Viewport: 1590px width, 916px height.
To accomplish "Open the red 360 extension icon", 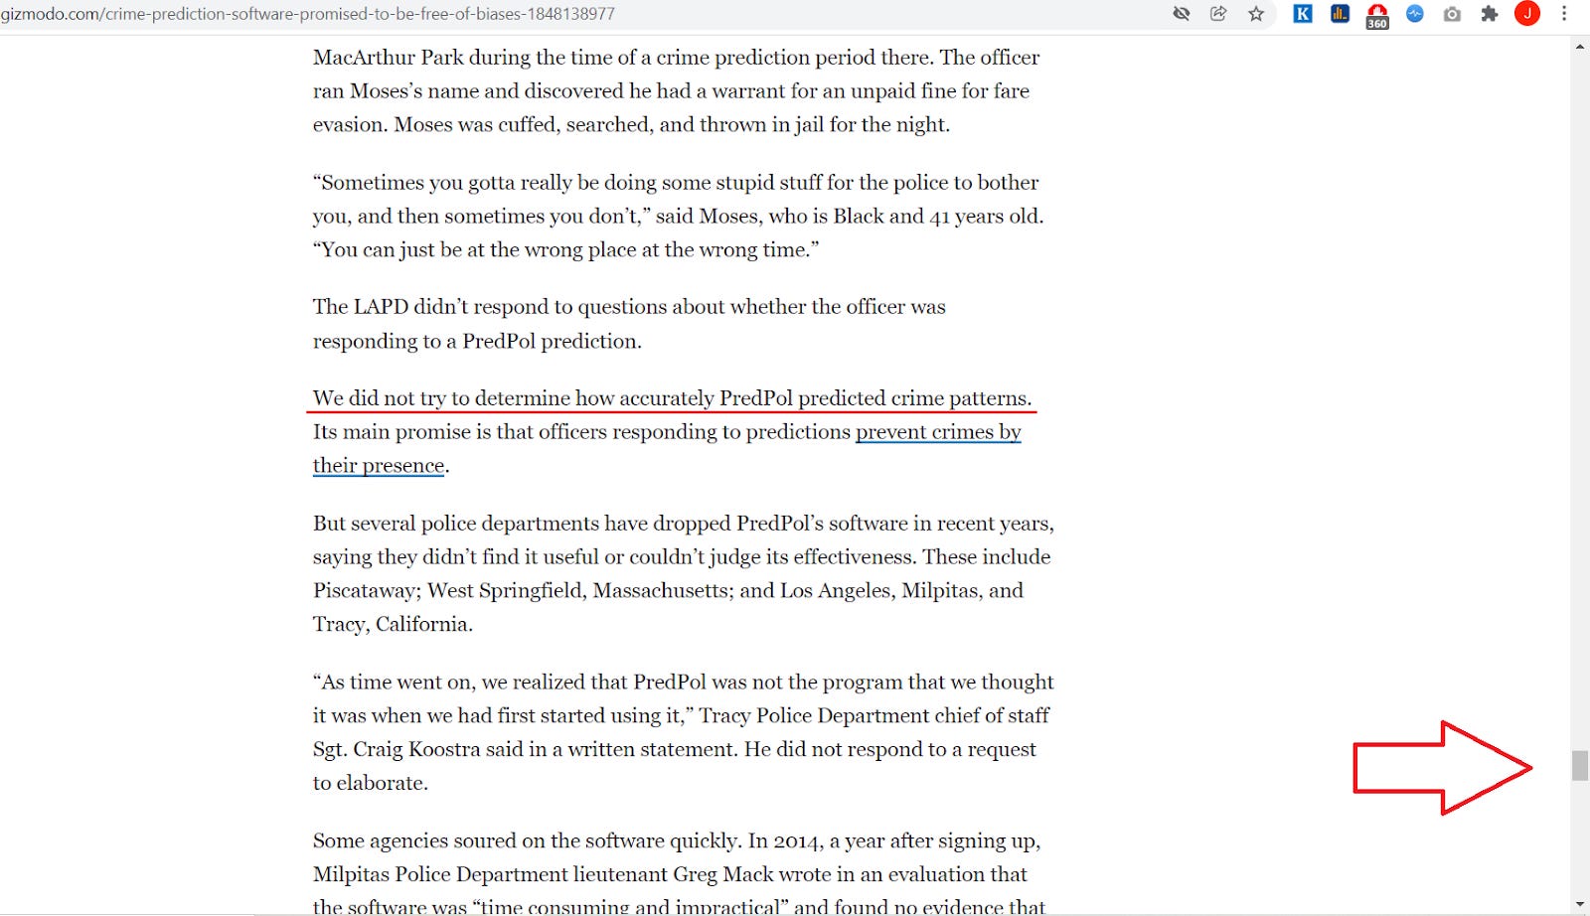I will [1377, 16].
